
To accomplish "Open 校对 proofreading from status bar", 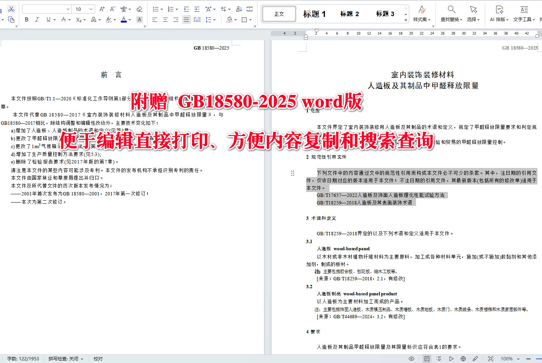I will 98,358.
